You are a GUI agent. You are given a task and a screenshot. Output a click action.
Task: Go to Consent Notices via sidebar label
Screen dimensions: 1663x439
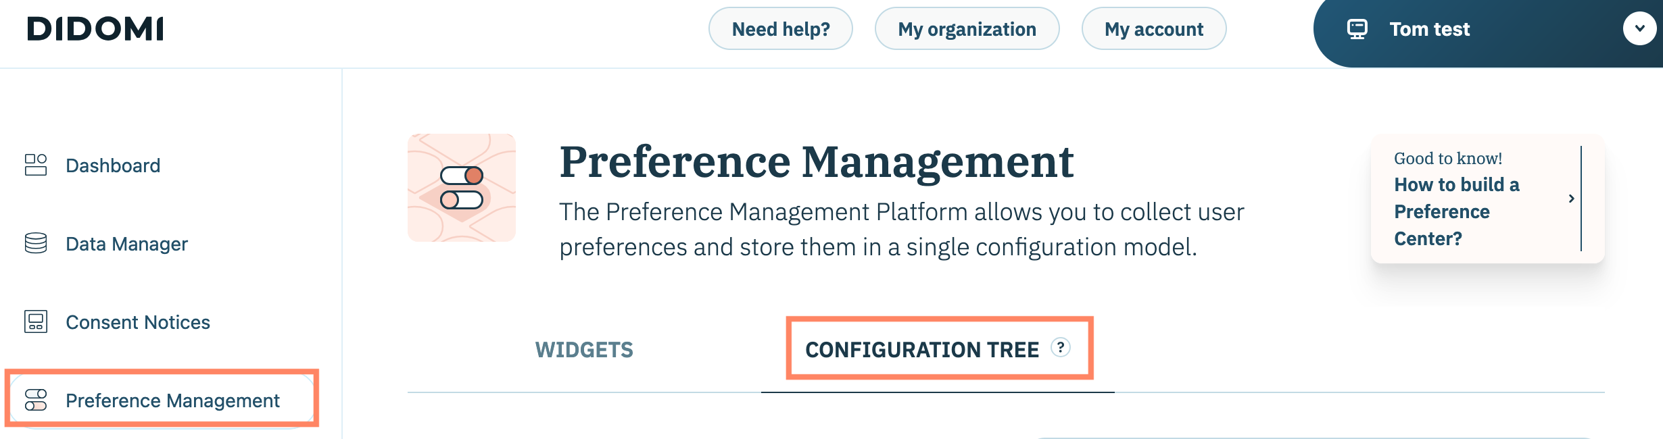(138, 322)
